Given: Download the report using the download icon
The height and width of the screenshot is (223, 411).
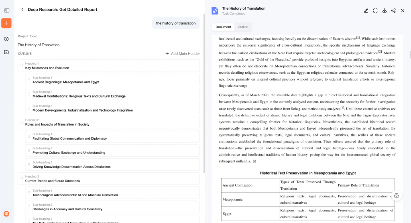Looking at the screenshot, I should [385, 11].
